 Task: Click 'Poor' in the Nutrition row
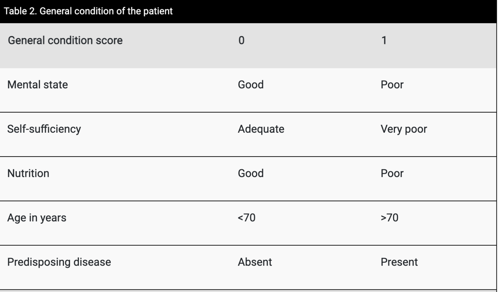tap(392, 173)
